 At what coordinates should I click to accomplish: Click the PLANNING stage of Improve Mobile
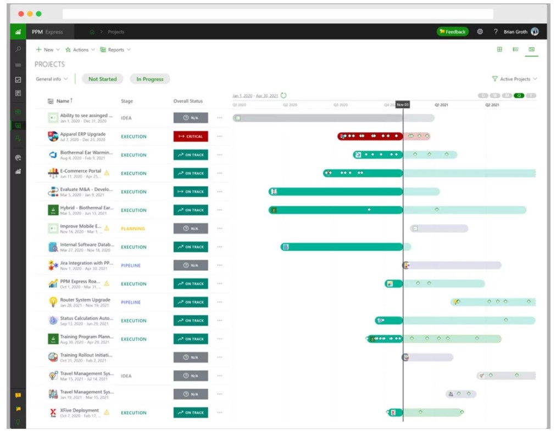tap(133, 228)
